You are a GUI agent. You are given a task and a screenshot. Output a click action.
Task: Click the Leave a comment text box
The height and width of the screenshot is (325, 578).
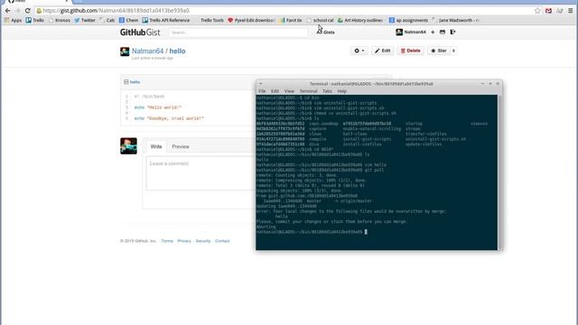point(200,173)
